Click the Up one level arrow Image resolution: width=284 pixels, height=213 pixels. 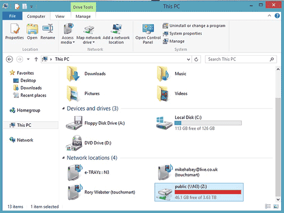(35, 59)
